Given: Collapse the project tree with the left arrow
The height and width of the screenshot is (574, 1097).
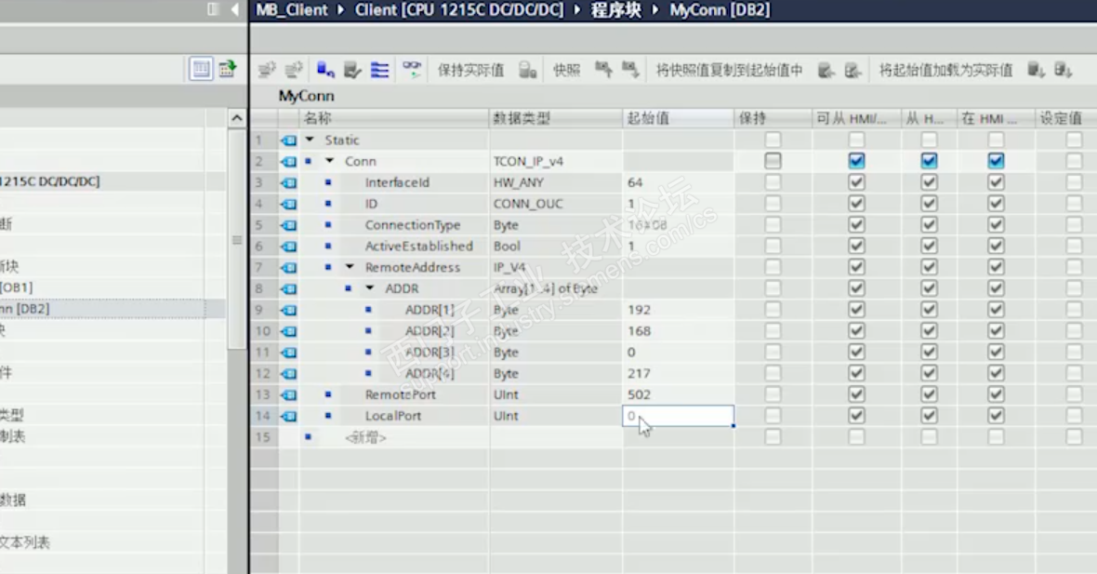Looking at the screenshot, I should (234, 9).
